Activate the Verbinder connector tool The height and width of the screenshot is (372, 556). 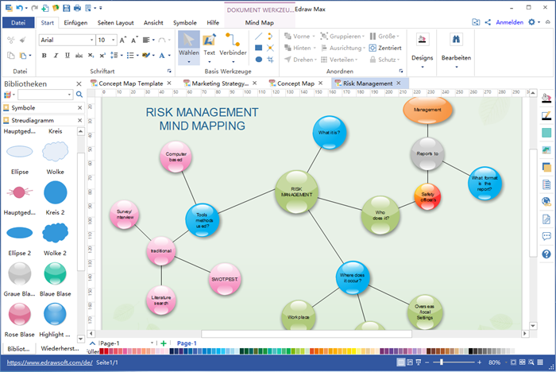coord(233,48)
